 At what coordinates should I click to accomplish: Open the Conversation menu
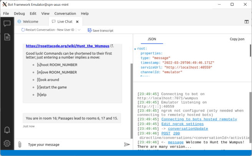(x=65, y=13)
